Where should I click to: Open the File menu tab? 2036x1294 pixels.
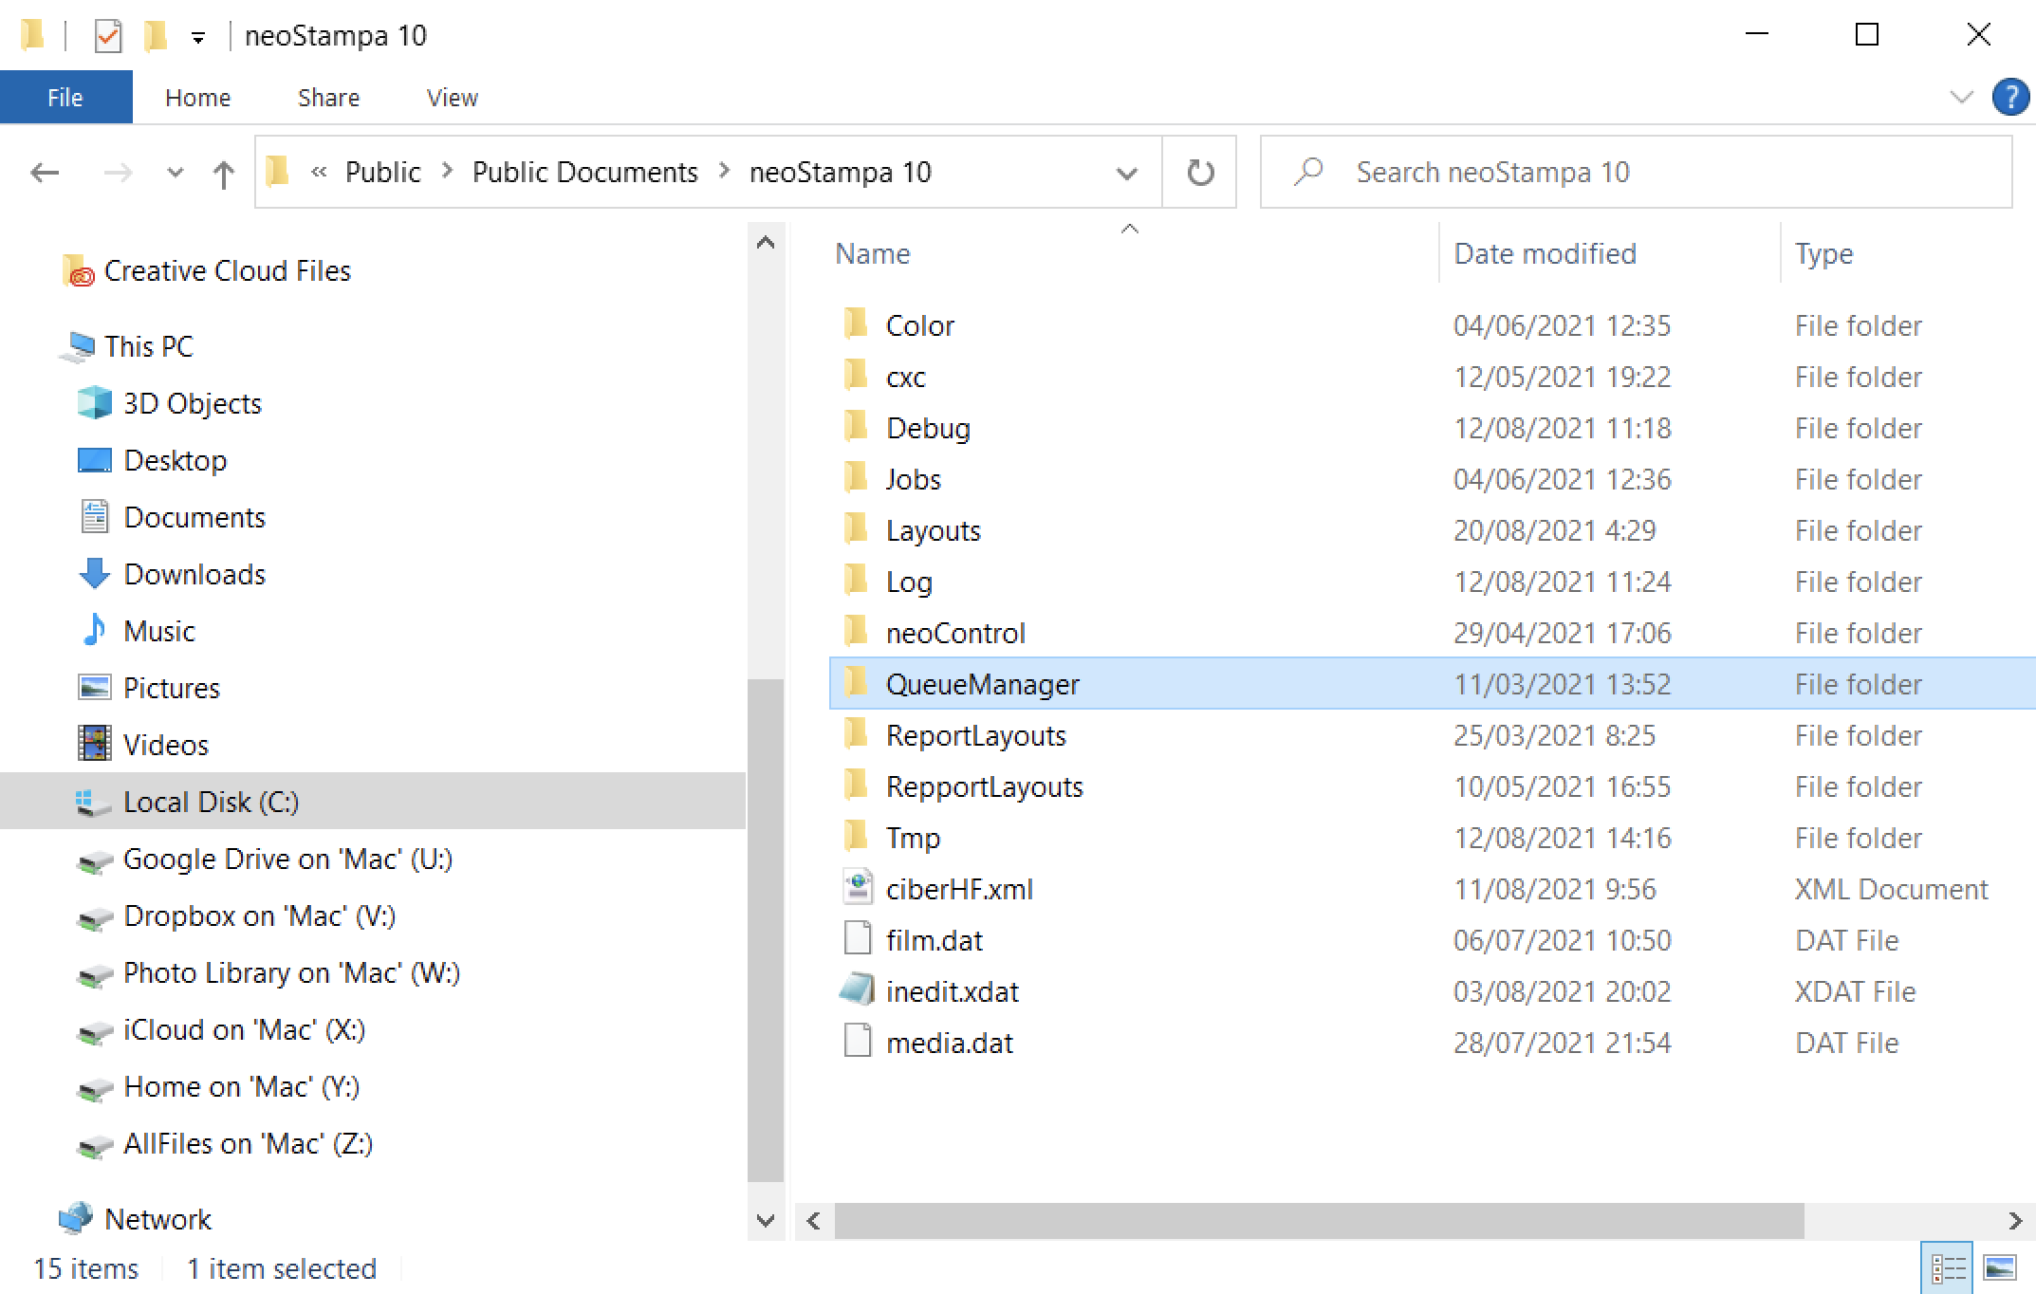[x=65, y=98]
